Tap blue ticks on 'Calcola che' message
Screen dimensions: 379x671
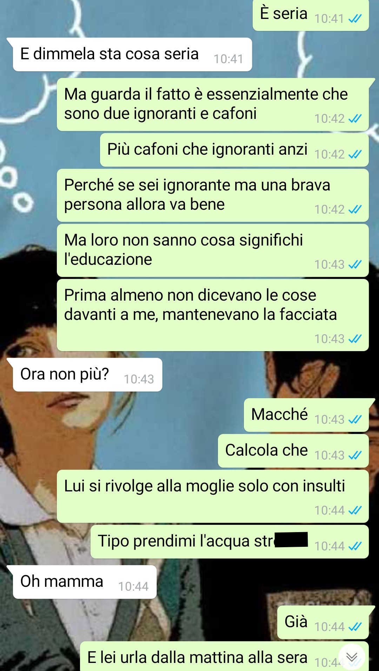coord(355,455)
